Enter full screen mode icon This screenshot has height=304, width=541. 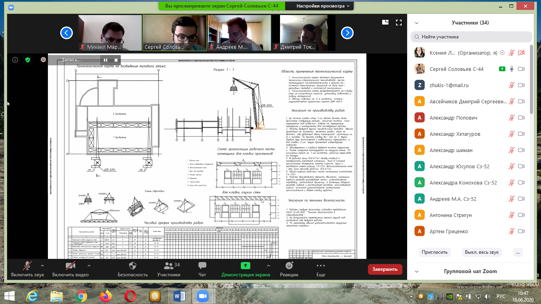tap(399, 22)
